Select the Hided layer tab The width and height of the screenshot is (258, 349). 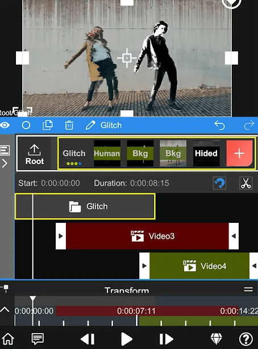[206, 153]
